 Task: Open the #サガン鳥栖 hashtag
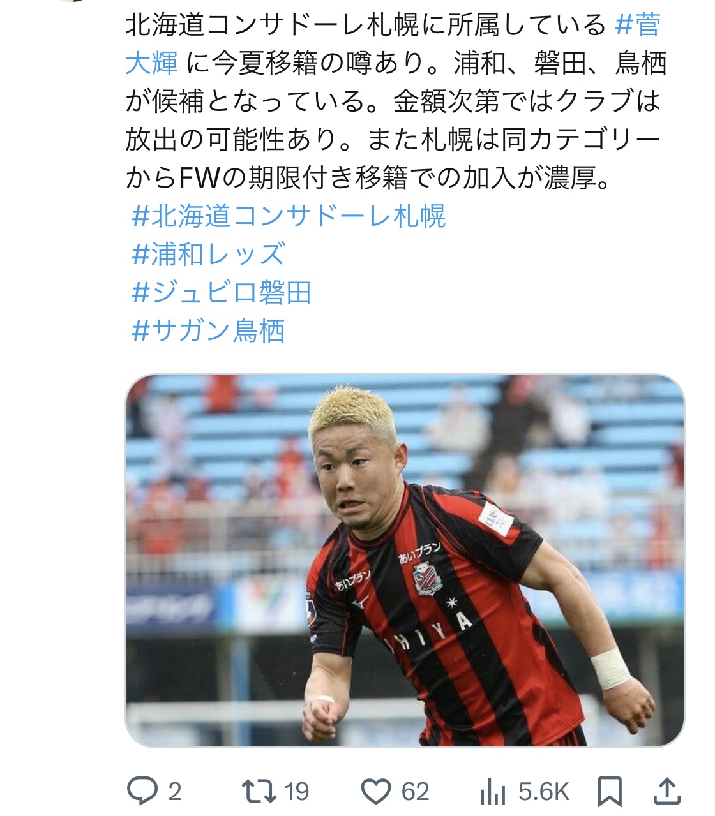[208, 331]
